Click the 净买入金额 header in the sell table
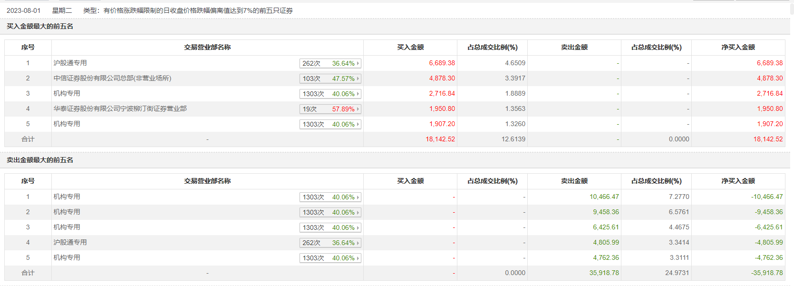 pyautogui.click(x=738, y=181)
